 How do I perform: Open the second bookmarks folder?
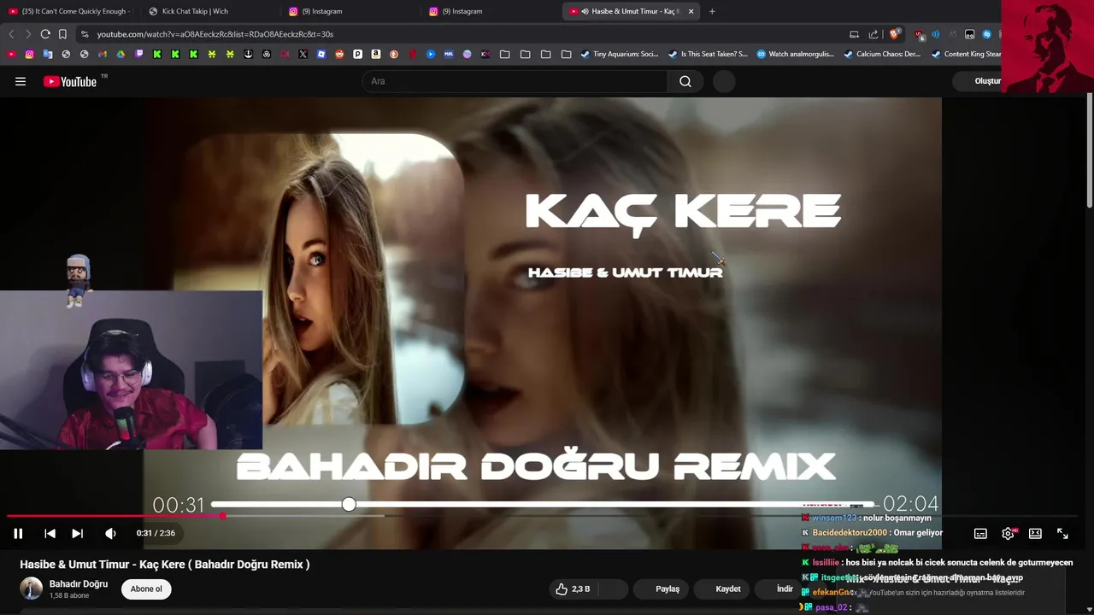point(526,54)
